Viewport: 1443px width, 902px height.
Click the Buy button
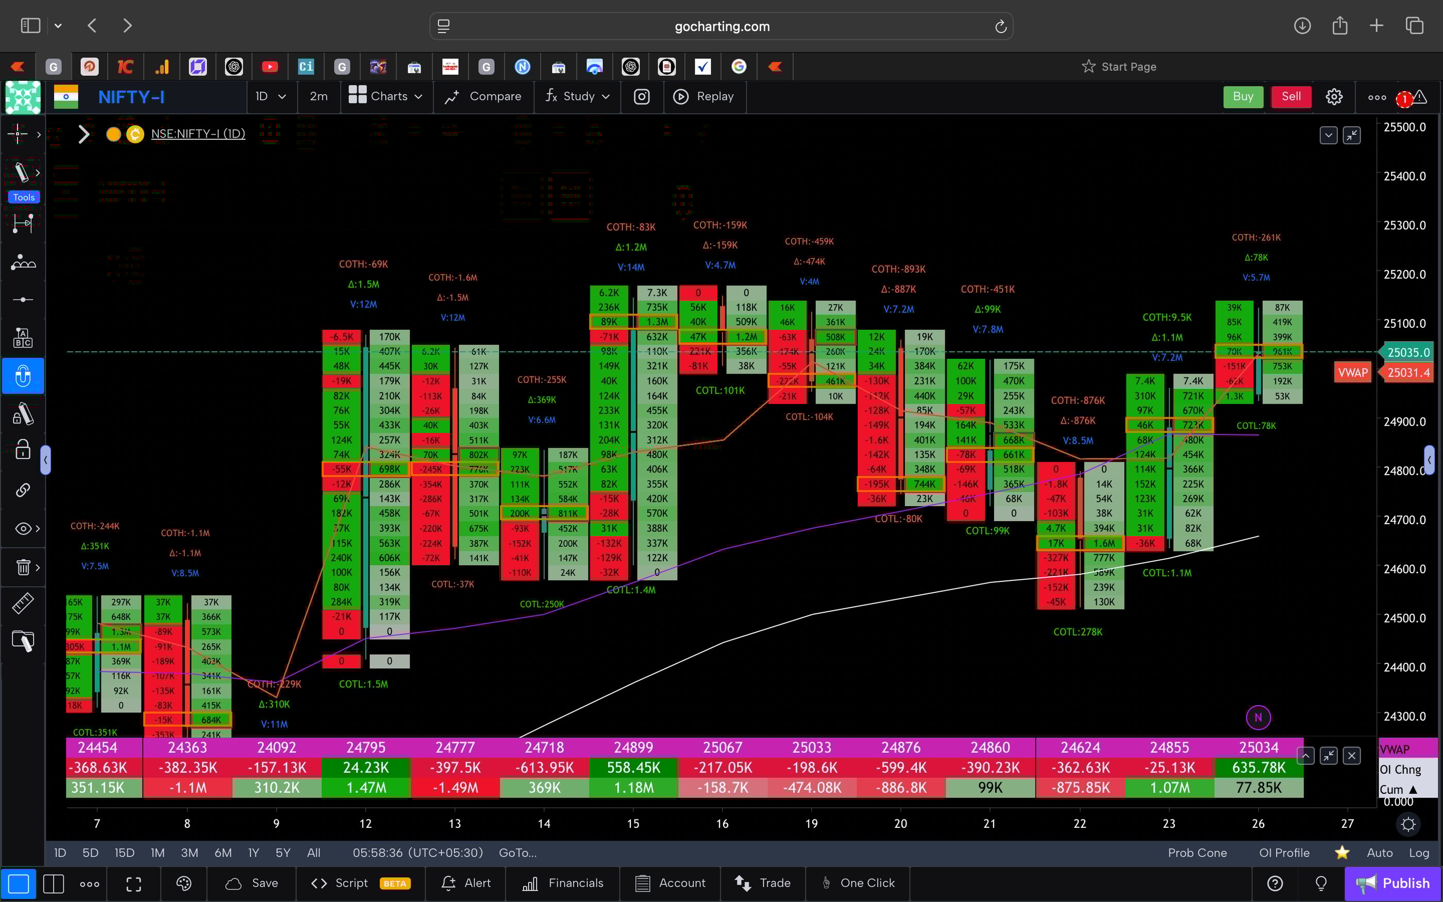click(x=1243, y=96)
